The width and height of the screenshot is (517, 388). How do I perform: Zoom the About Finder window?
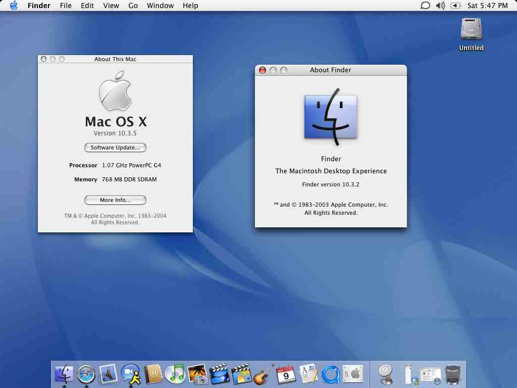[x=284, y=70]
